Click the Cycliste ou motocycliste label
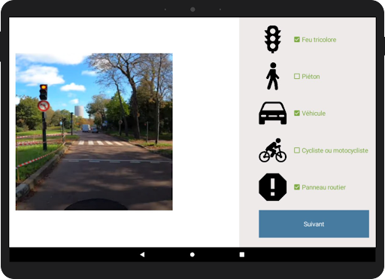This screenshot has width=385, height=279. point(335,150)
